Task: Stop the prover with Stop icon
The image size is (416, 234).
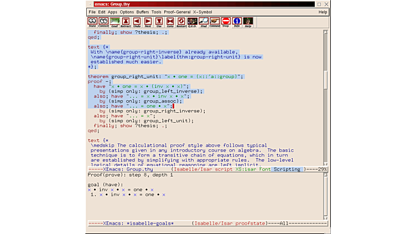Action: coord(226,22)
